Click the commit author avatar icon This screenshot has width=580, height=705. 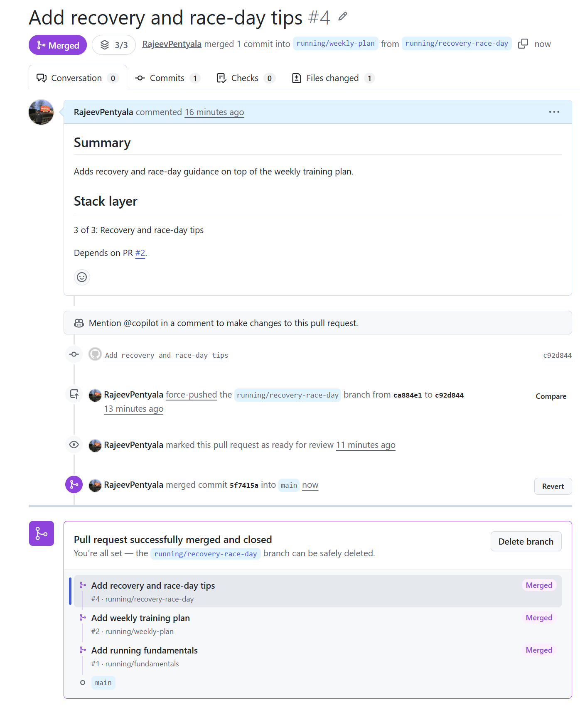coord(95,354)
